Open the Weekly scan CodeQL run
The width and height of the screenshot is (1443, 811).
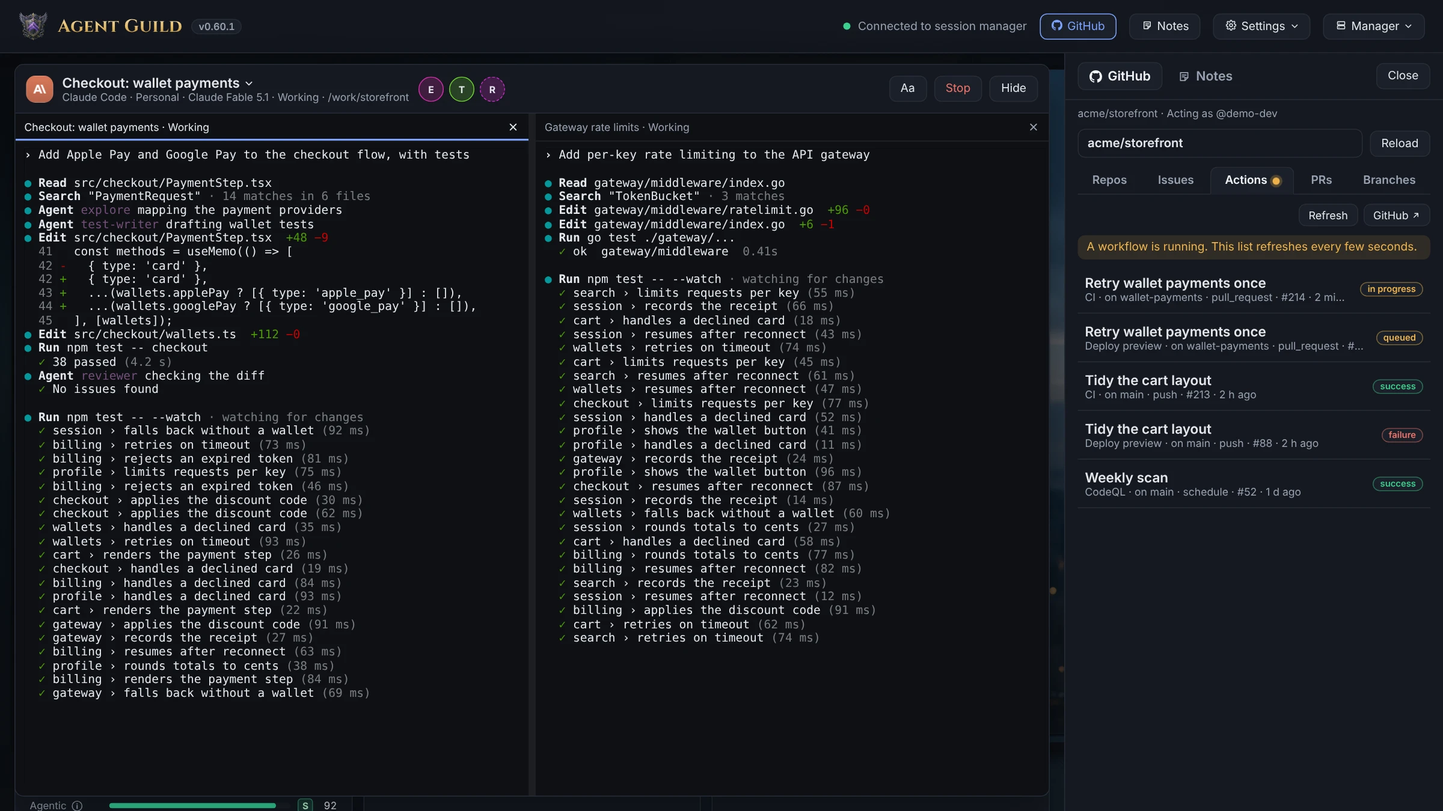pyautogui.click(x=1253, y=484)
